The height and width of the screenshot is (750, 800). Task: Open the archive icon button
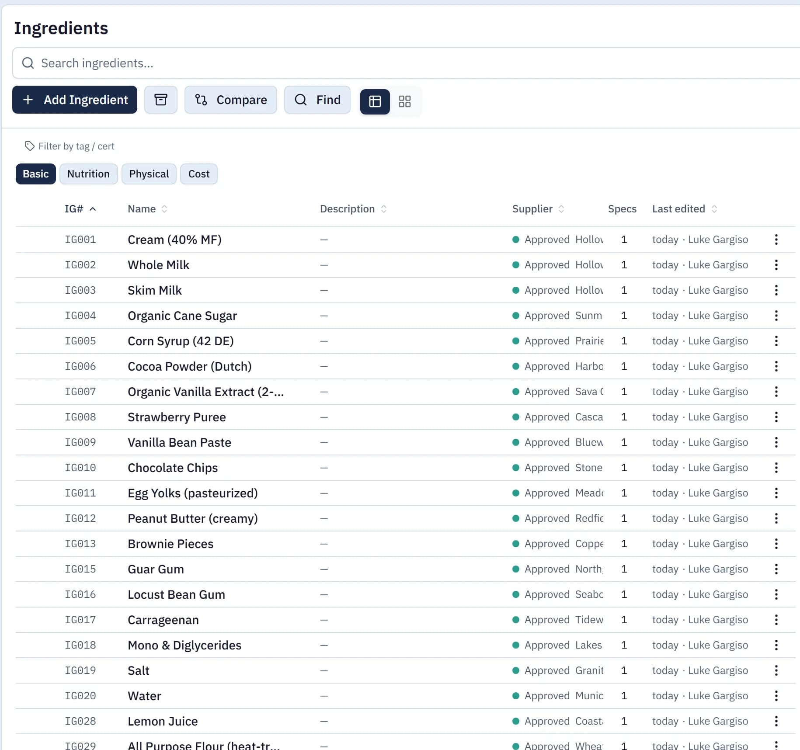[161, 100]
